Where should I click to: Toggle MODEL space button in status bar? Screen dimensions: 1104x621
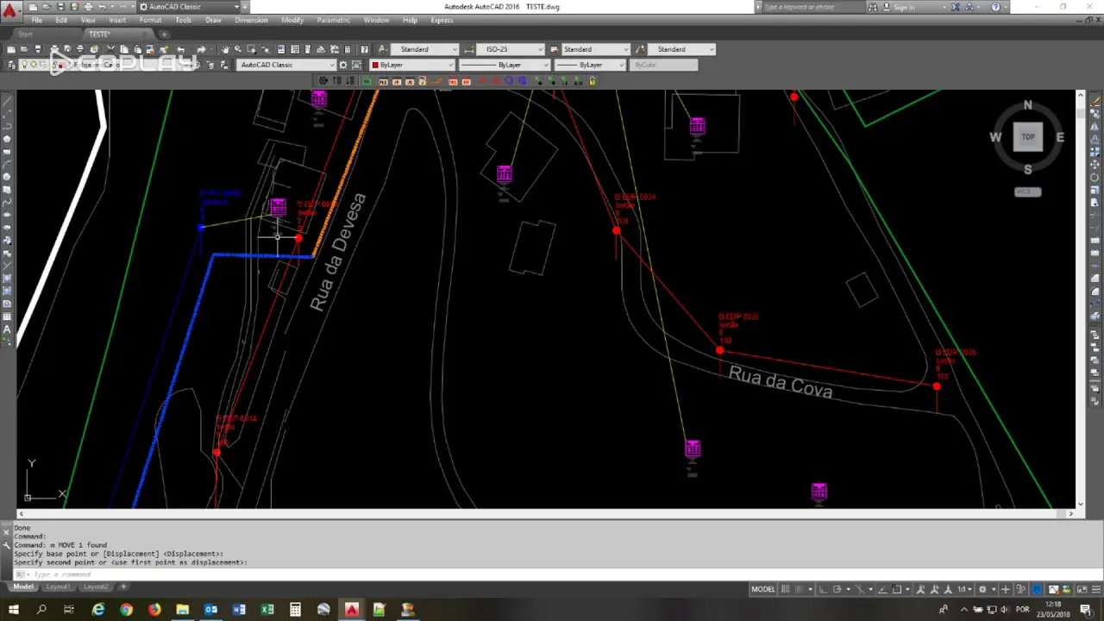point(762,589)
